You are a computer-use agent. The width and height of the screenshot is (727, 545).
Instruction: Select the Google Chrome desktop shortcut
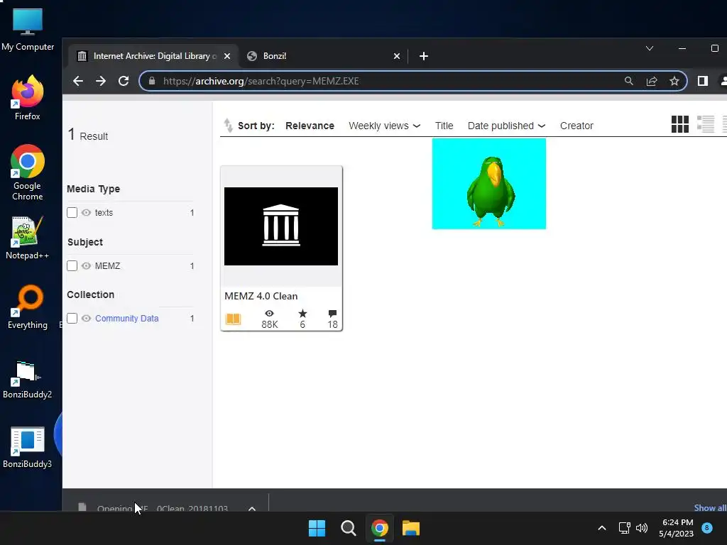coord(28,172)
